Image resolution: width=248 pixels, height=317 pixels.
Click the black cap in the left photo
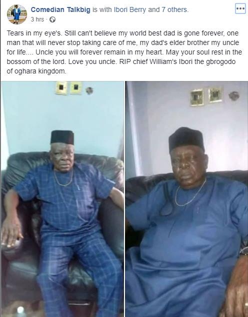pyautogui.click(x=62, y=137)
